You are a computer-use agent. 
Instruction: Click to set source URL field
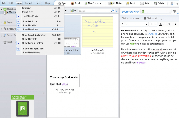132,18
